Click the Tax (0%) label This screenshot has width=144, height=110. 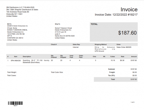(111, 76)
